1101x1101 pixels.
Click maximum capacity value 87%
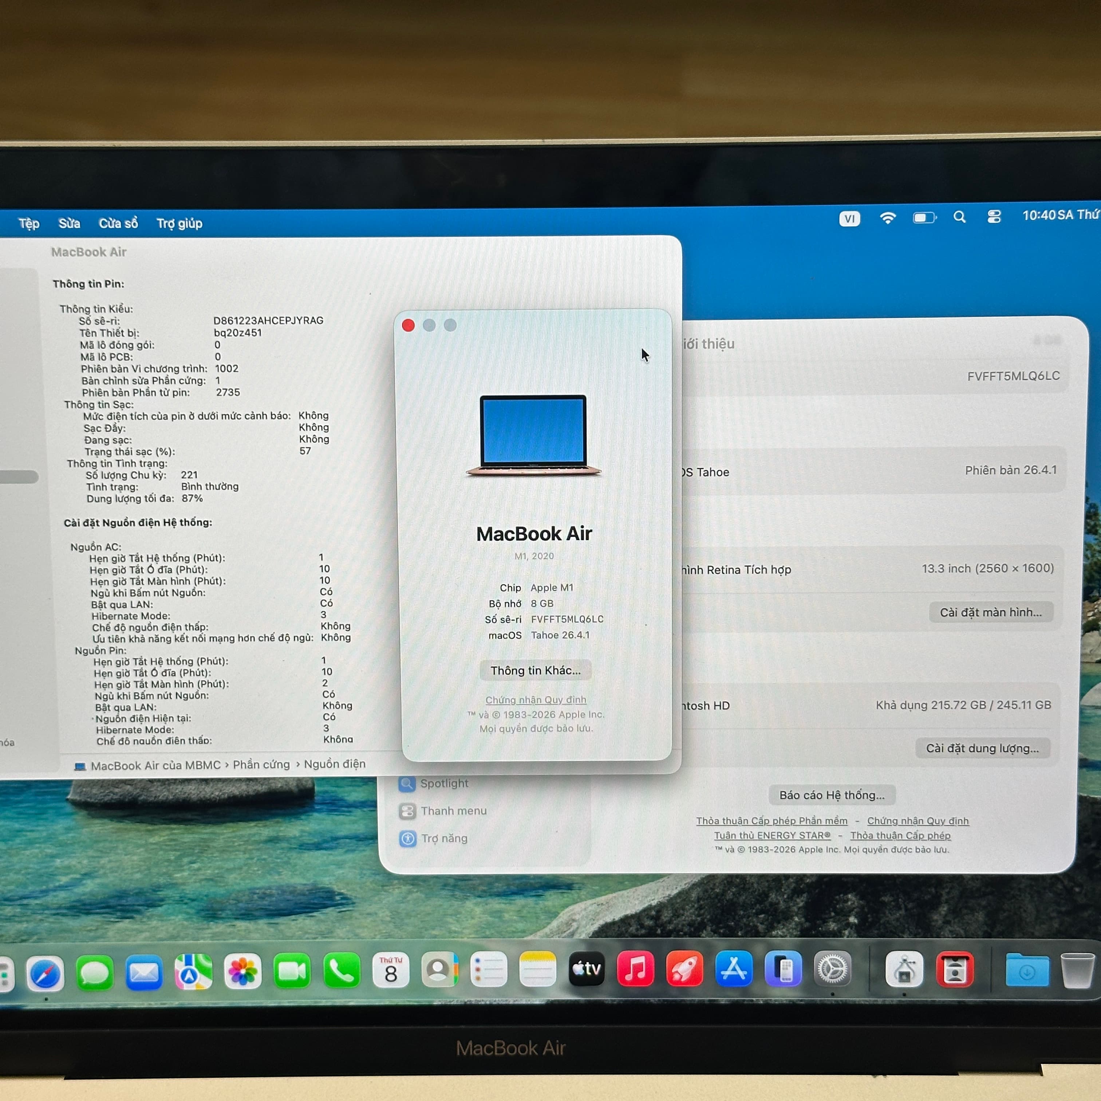(x=192, y=498)
